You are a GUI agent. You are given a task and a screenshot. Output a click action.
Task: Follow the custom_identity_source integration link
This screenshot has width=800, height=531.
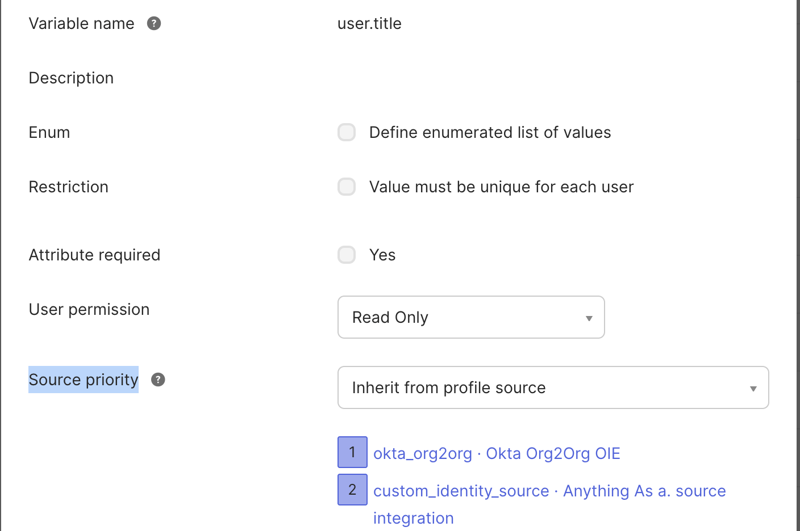coord(549,491)
